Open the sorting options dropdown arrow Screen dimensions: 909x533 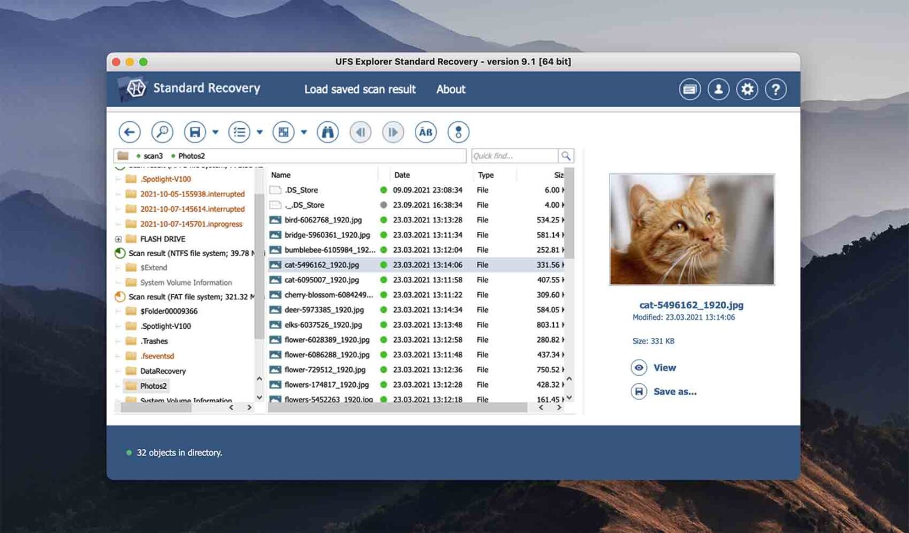tap(260, 131)
